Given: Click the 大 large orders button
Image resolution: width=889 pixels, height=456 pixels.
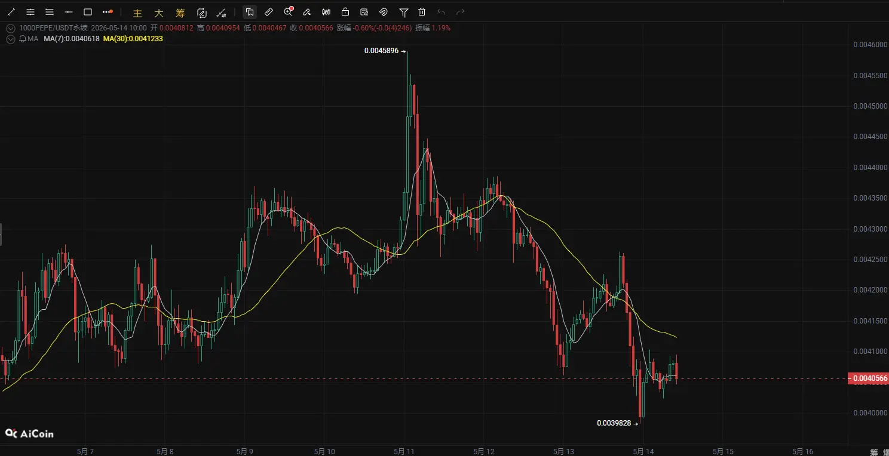Looking at the screenshot, I should (159, 13).
